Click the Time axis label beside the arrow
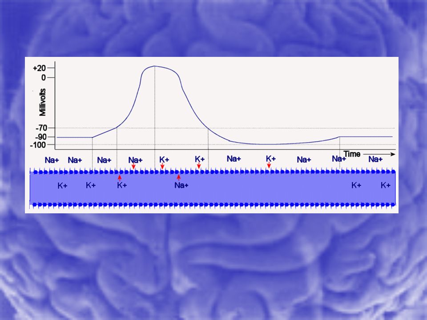This screenshot has width=427, height=320. click(x=352, y=154)
